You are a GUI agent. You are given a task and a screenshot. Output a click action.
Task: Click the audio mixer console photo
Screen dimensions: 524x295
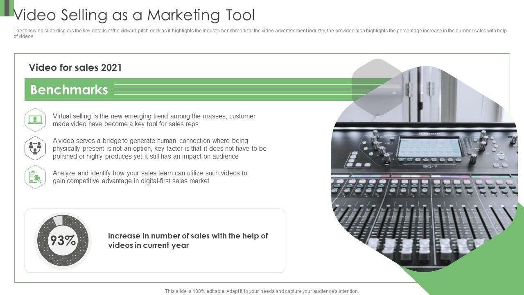(426, 184)
